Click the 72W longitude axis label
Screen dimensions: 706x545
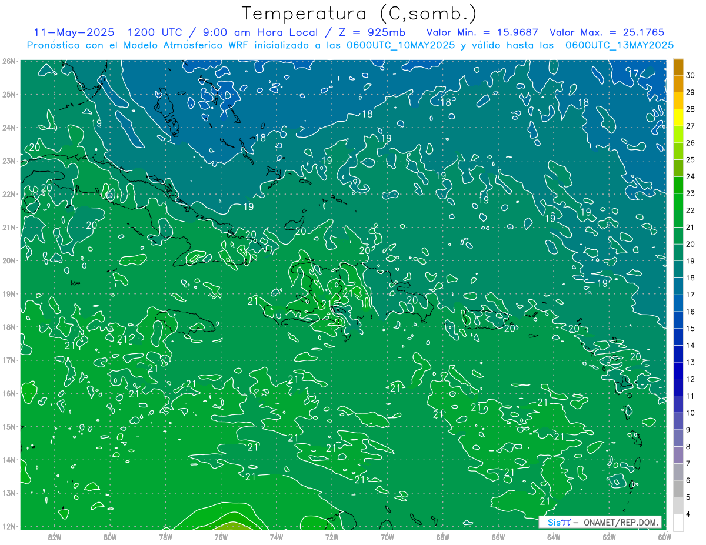click(332, 537)
